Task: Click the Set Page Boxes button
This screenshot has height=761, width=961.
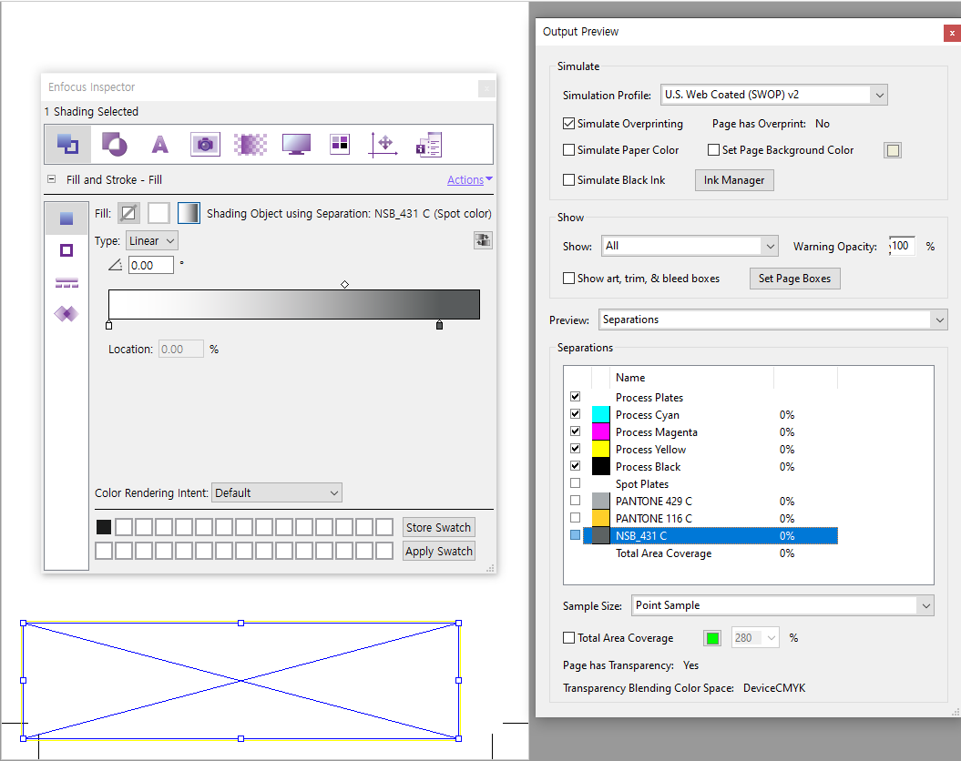Action: pyautogui.click(x=795, y=279)
